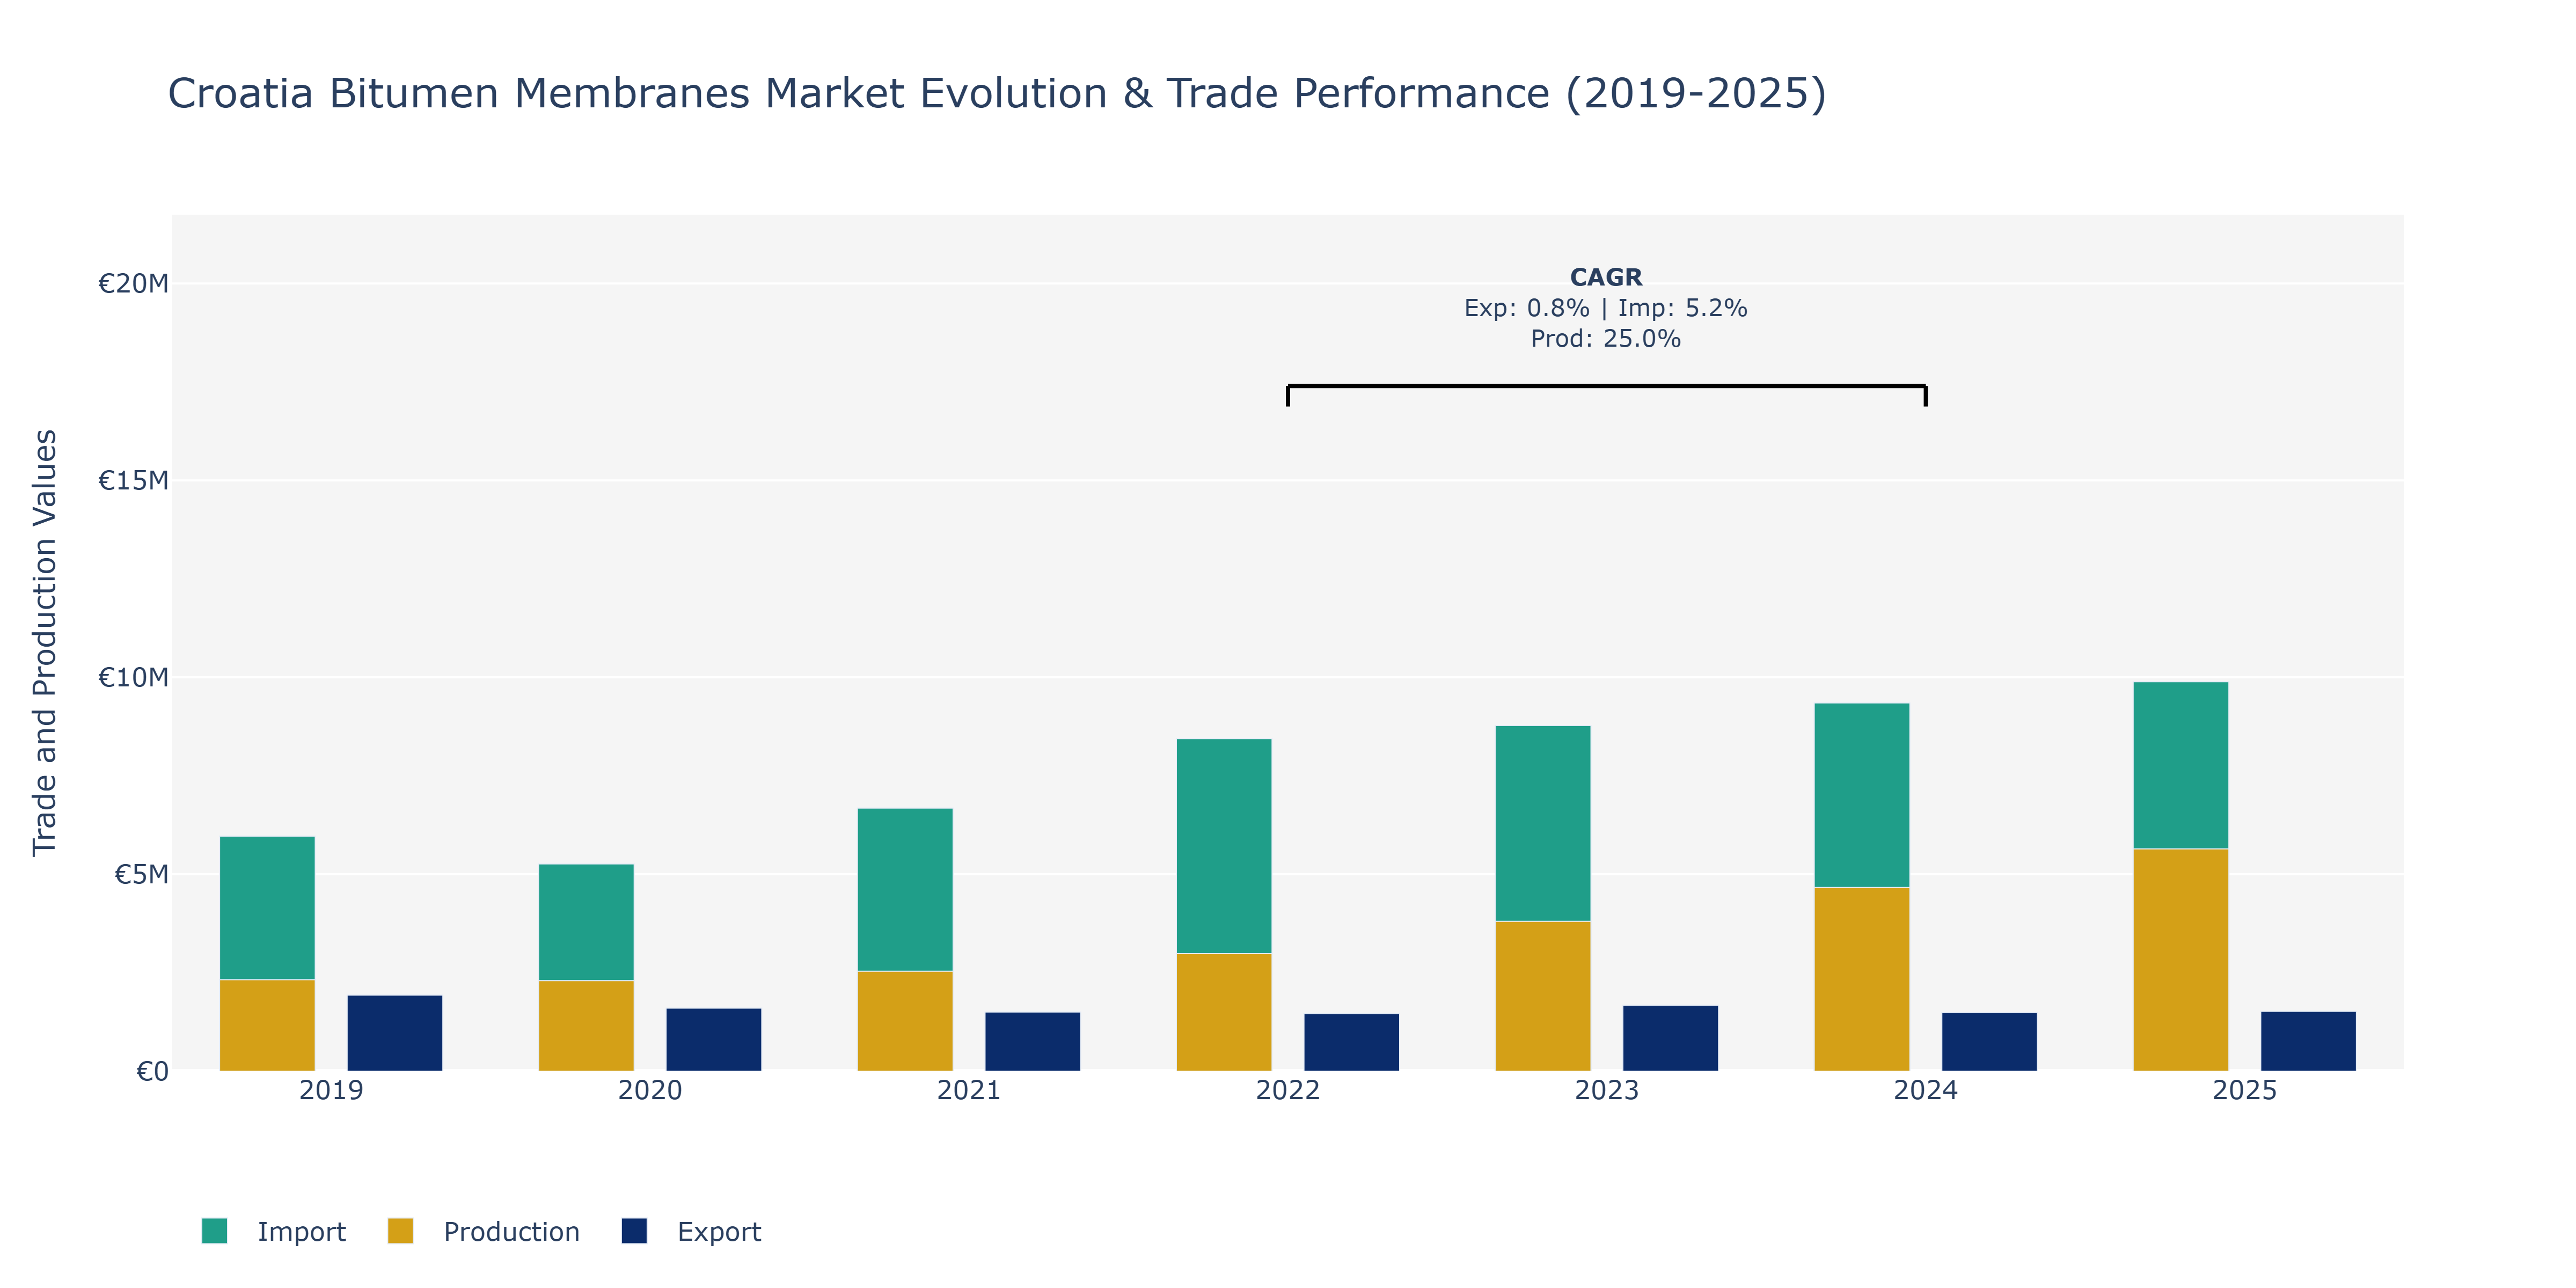
Task: Click the gold Production legend swatch
Action: (400, 1231)
